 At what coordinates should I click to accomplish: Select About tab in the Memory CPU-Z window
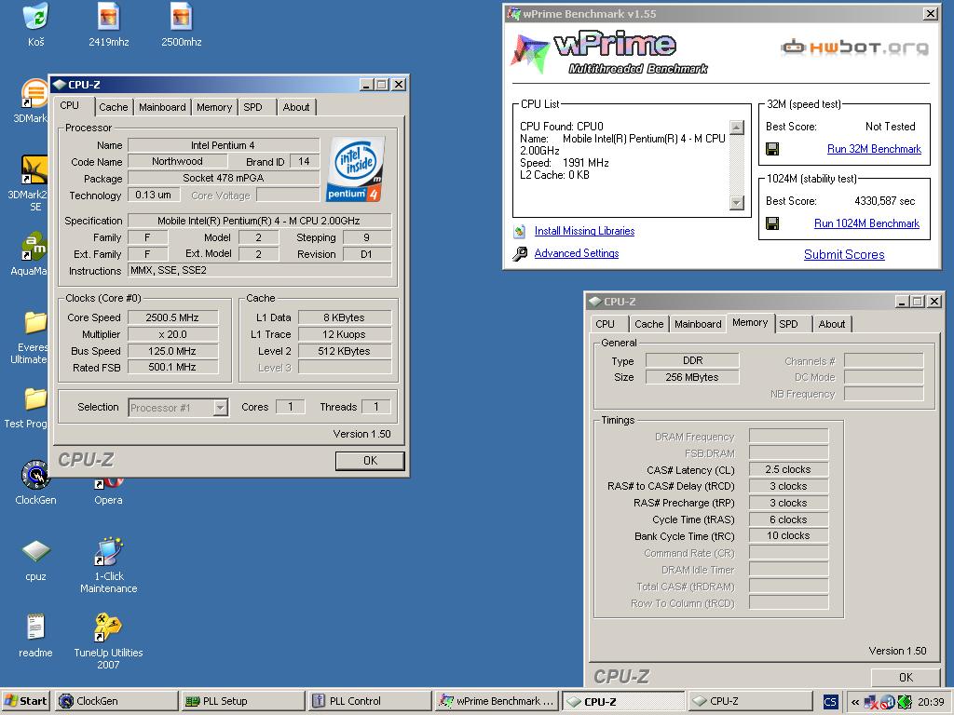pos(832,324)
